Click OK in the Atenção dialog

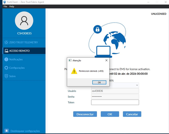point(99,82)
